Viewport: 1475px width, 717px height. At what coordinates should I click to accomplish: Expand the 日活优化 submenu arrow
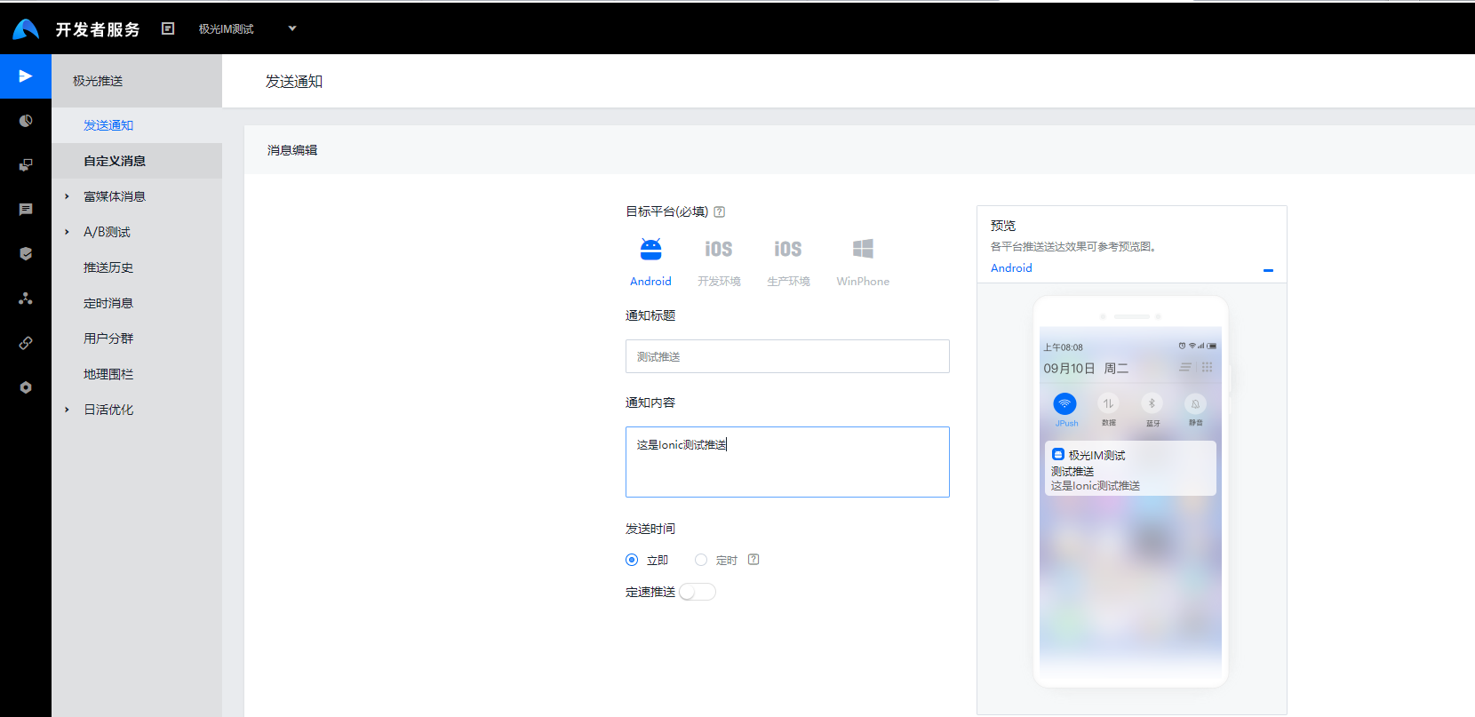(67, 410)
